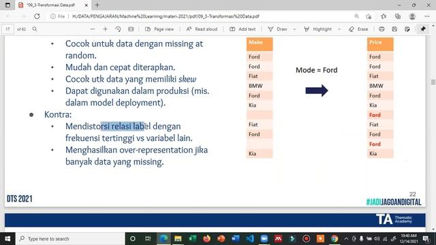This screenshot has height=245, width=436.
Task: Open Page view options
Action: [159, 29]
